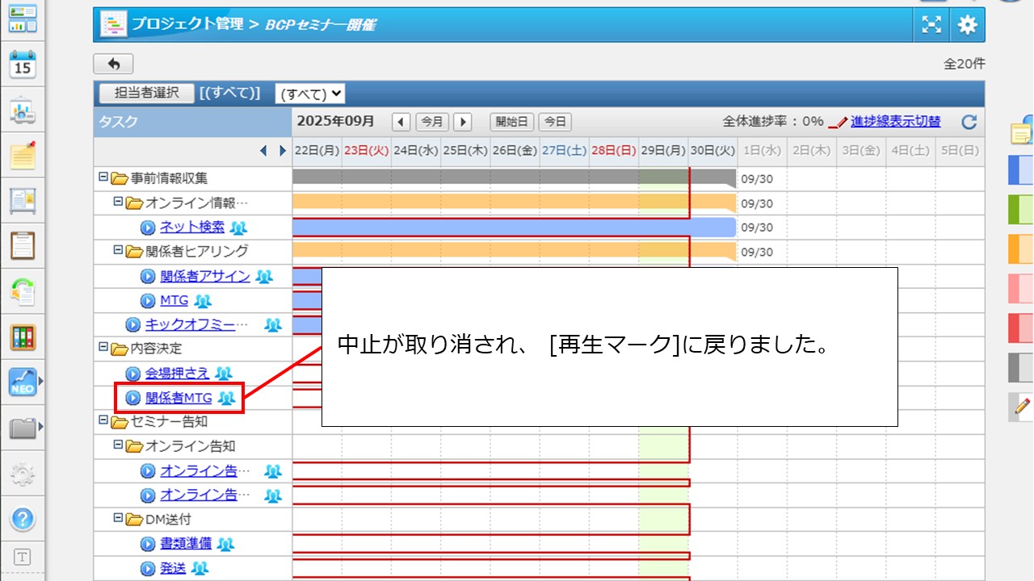The width and height of the screenshot is (1034, 581).
Task: Open the 会場押さえ task link
Action: tap(177, 373)
